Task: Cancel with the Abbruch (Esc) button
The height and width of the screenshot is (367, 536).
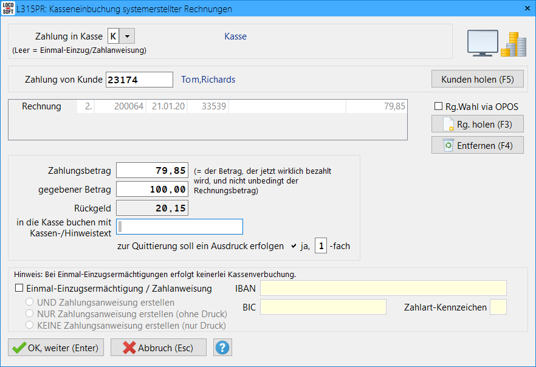Action: tap(158, 348)
